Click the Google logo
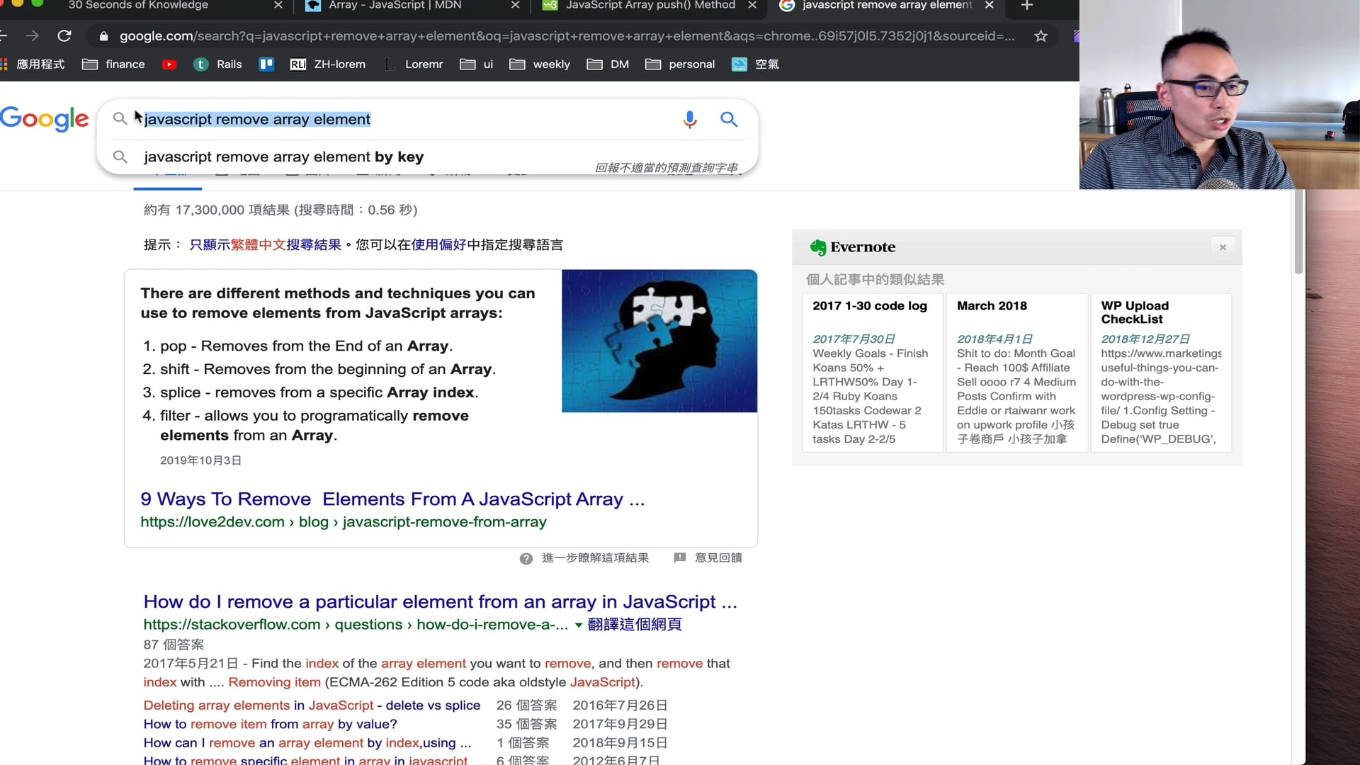The height and width of the screenshot is (765, 1360). (x=45, y=119)
